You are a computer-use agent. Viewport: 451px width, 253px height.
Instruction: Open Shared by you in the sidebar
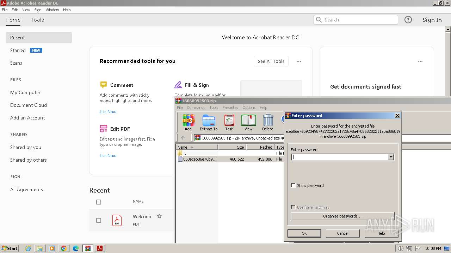pyautogui.click(x=26, y=147)
